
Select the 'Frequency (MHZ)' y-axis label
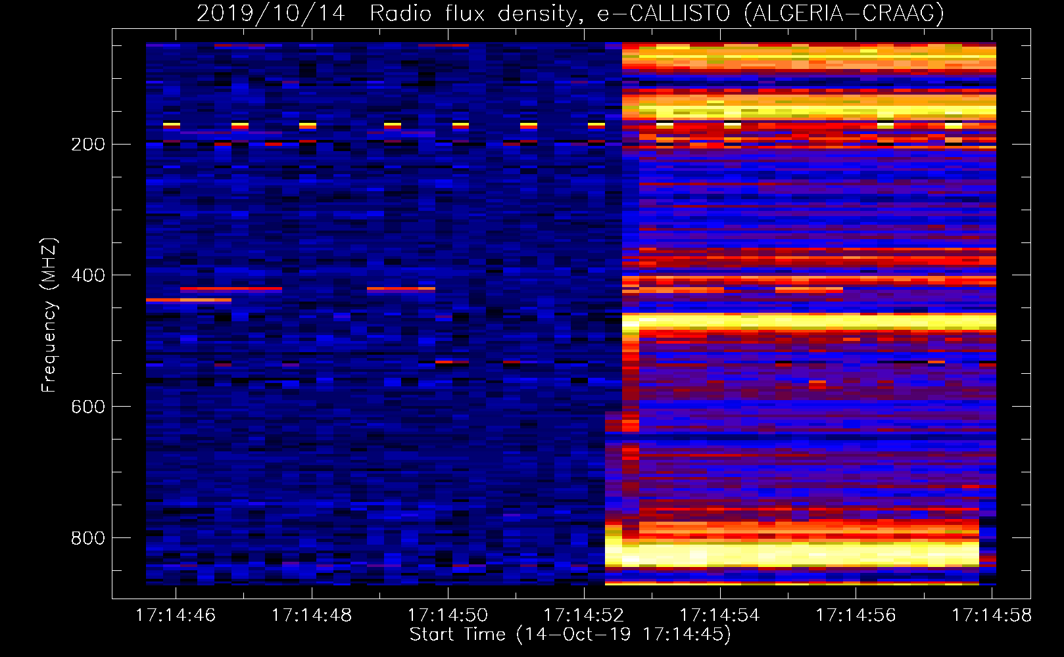tap(49, 315)
